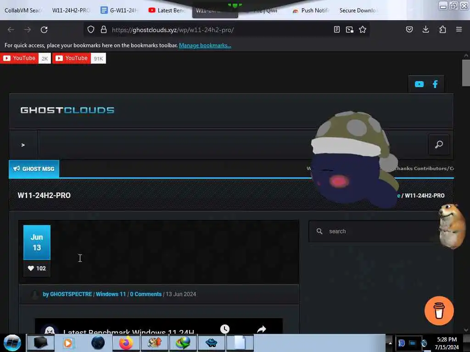470x352 pixels.
Task: Open GhostClouds Facebook page icon
Action: [x=435, y=84]
